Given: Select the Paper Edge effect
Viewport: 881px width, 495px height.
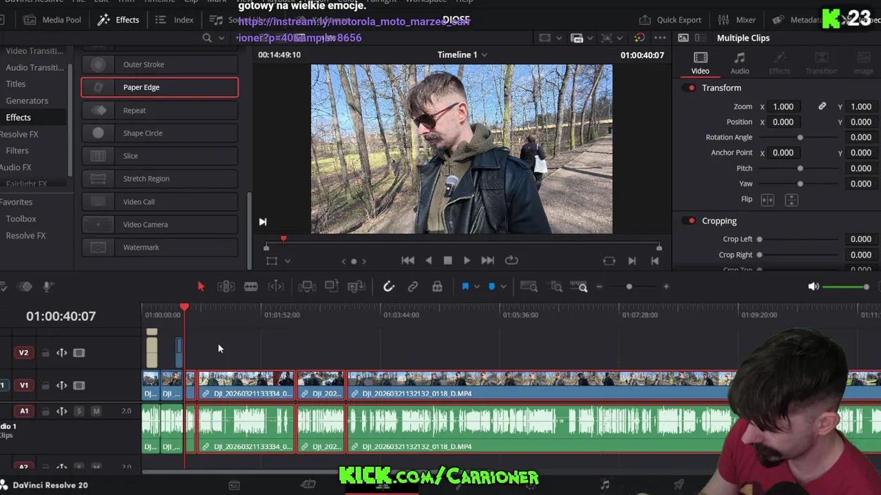Looking at the screenshot, I should point(160,87).
